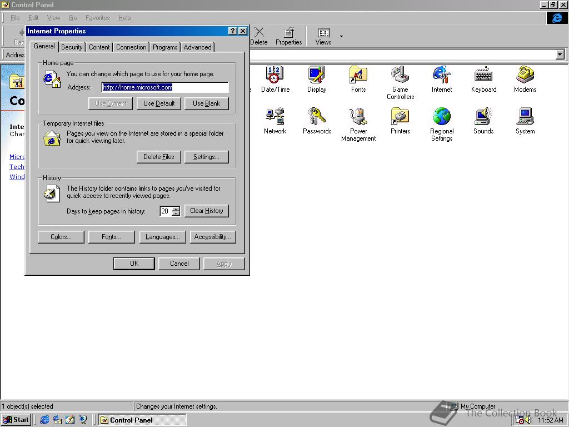Open the Modems icon
This screenshot has height=427, width=569.
tap(525, 75)
